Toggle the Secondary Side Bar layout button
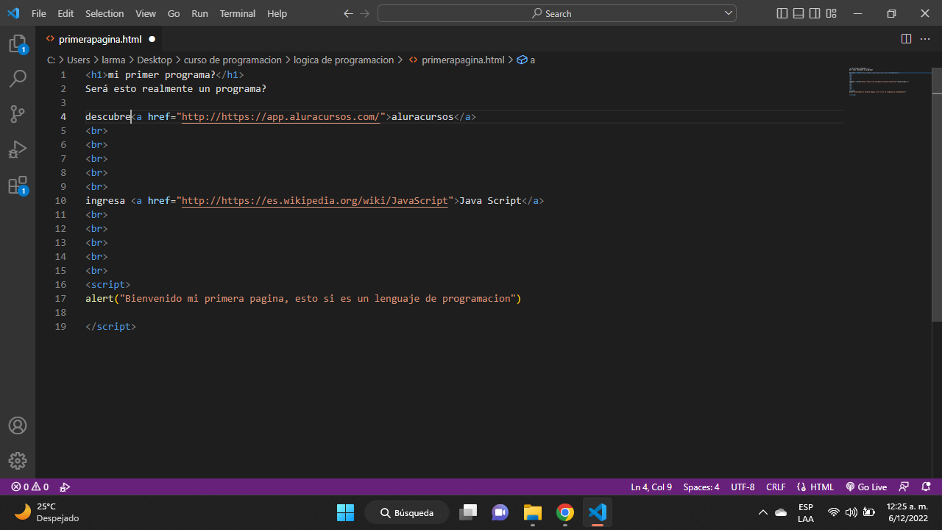This screenshot has height=530, width=942. click(x=815, y=13)
